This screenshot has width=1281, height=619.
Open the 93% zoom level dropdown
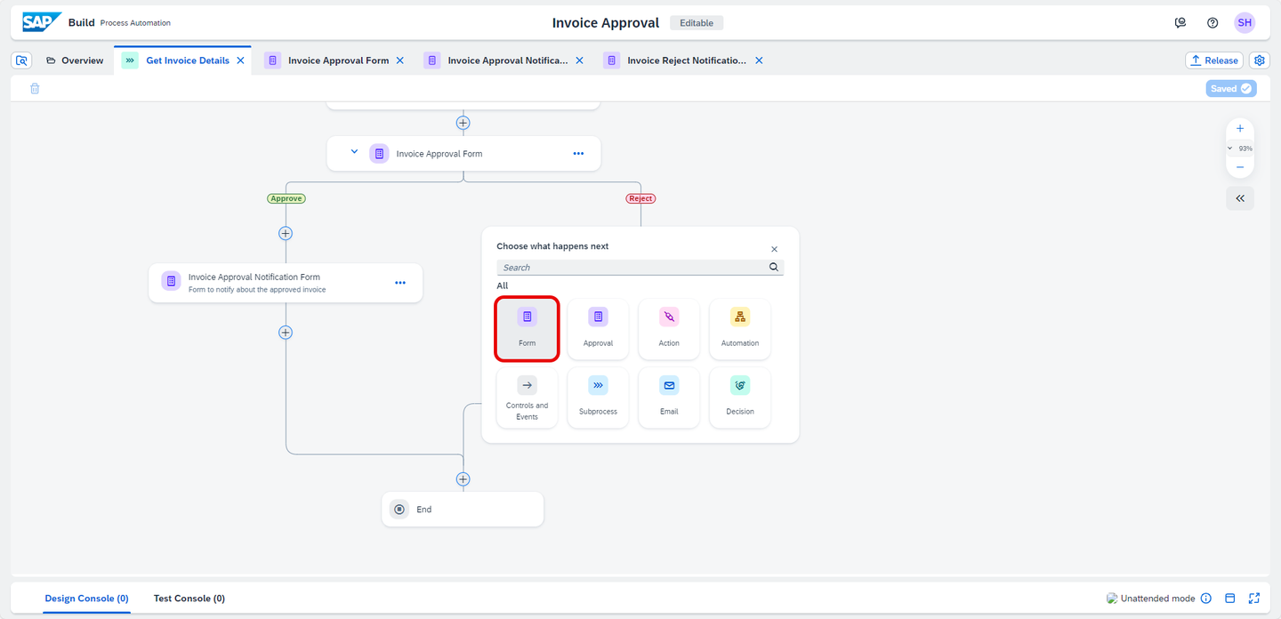[1240, 149]
